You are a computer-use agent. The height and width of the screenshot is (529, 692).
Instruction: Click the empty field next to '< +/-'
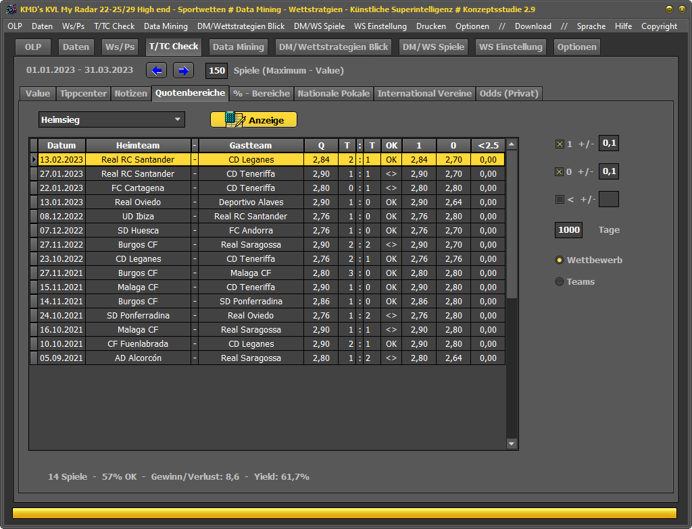609,199
